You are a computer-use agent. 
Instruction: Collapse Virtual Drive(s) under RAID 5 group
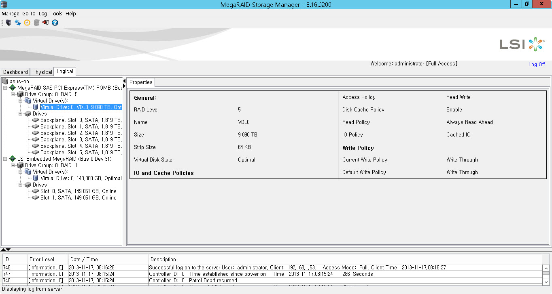[x=21, y=101]
